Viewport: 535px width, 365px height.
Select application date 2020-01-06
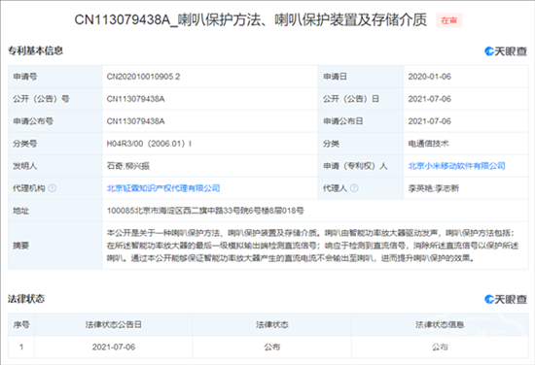point(430,77)
